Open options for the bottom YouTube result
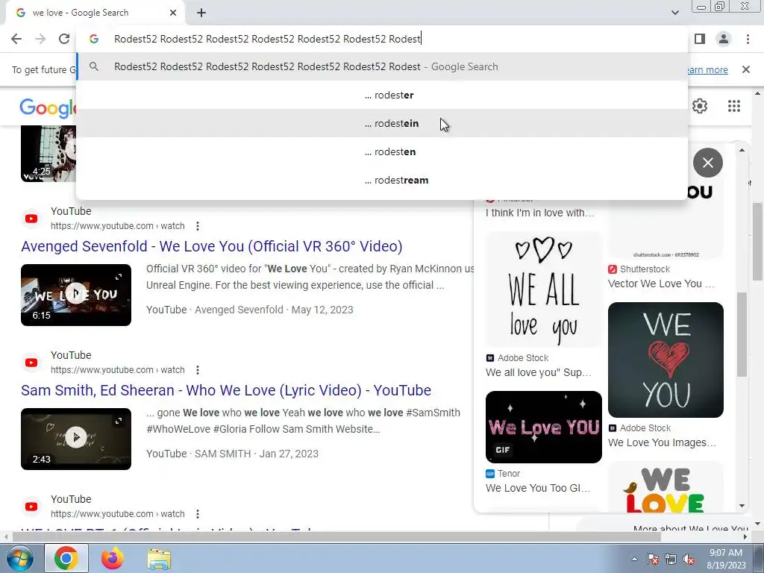 click(197, 514)
